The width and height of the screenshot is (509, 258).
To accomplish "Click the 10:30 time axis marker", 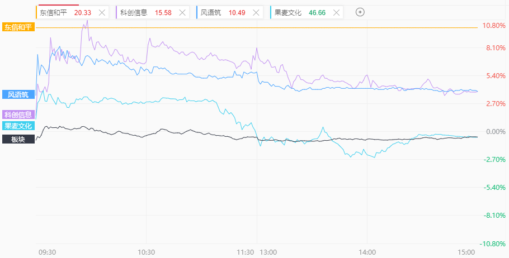I will pos(146,252).
